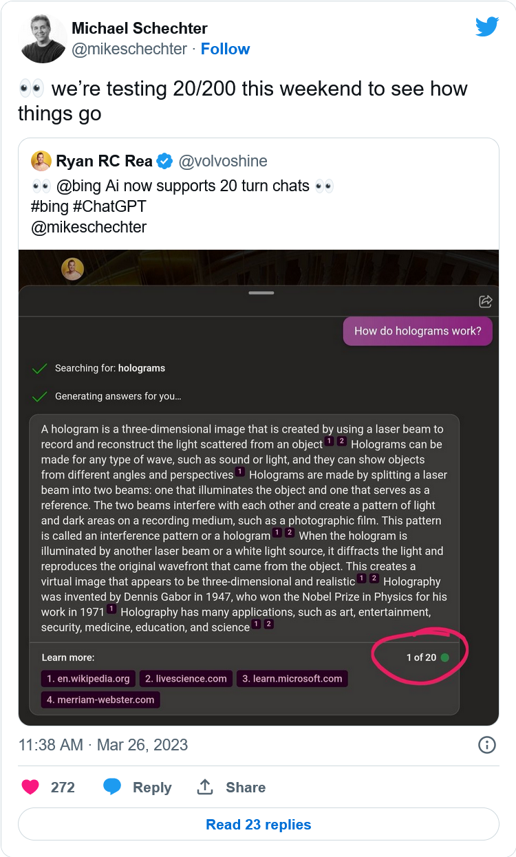Open the en.wikipedia.org source link
Screen dimensions: 516x857
coord(88,679)
